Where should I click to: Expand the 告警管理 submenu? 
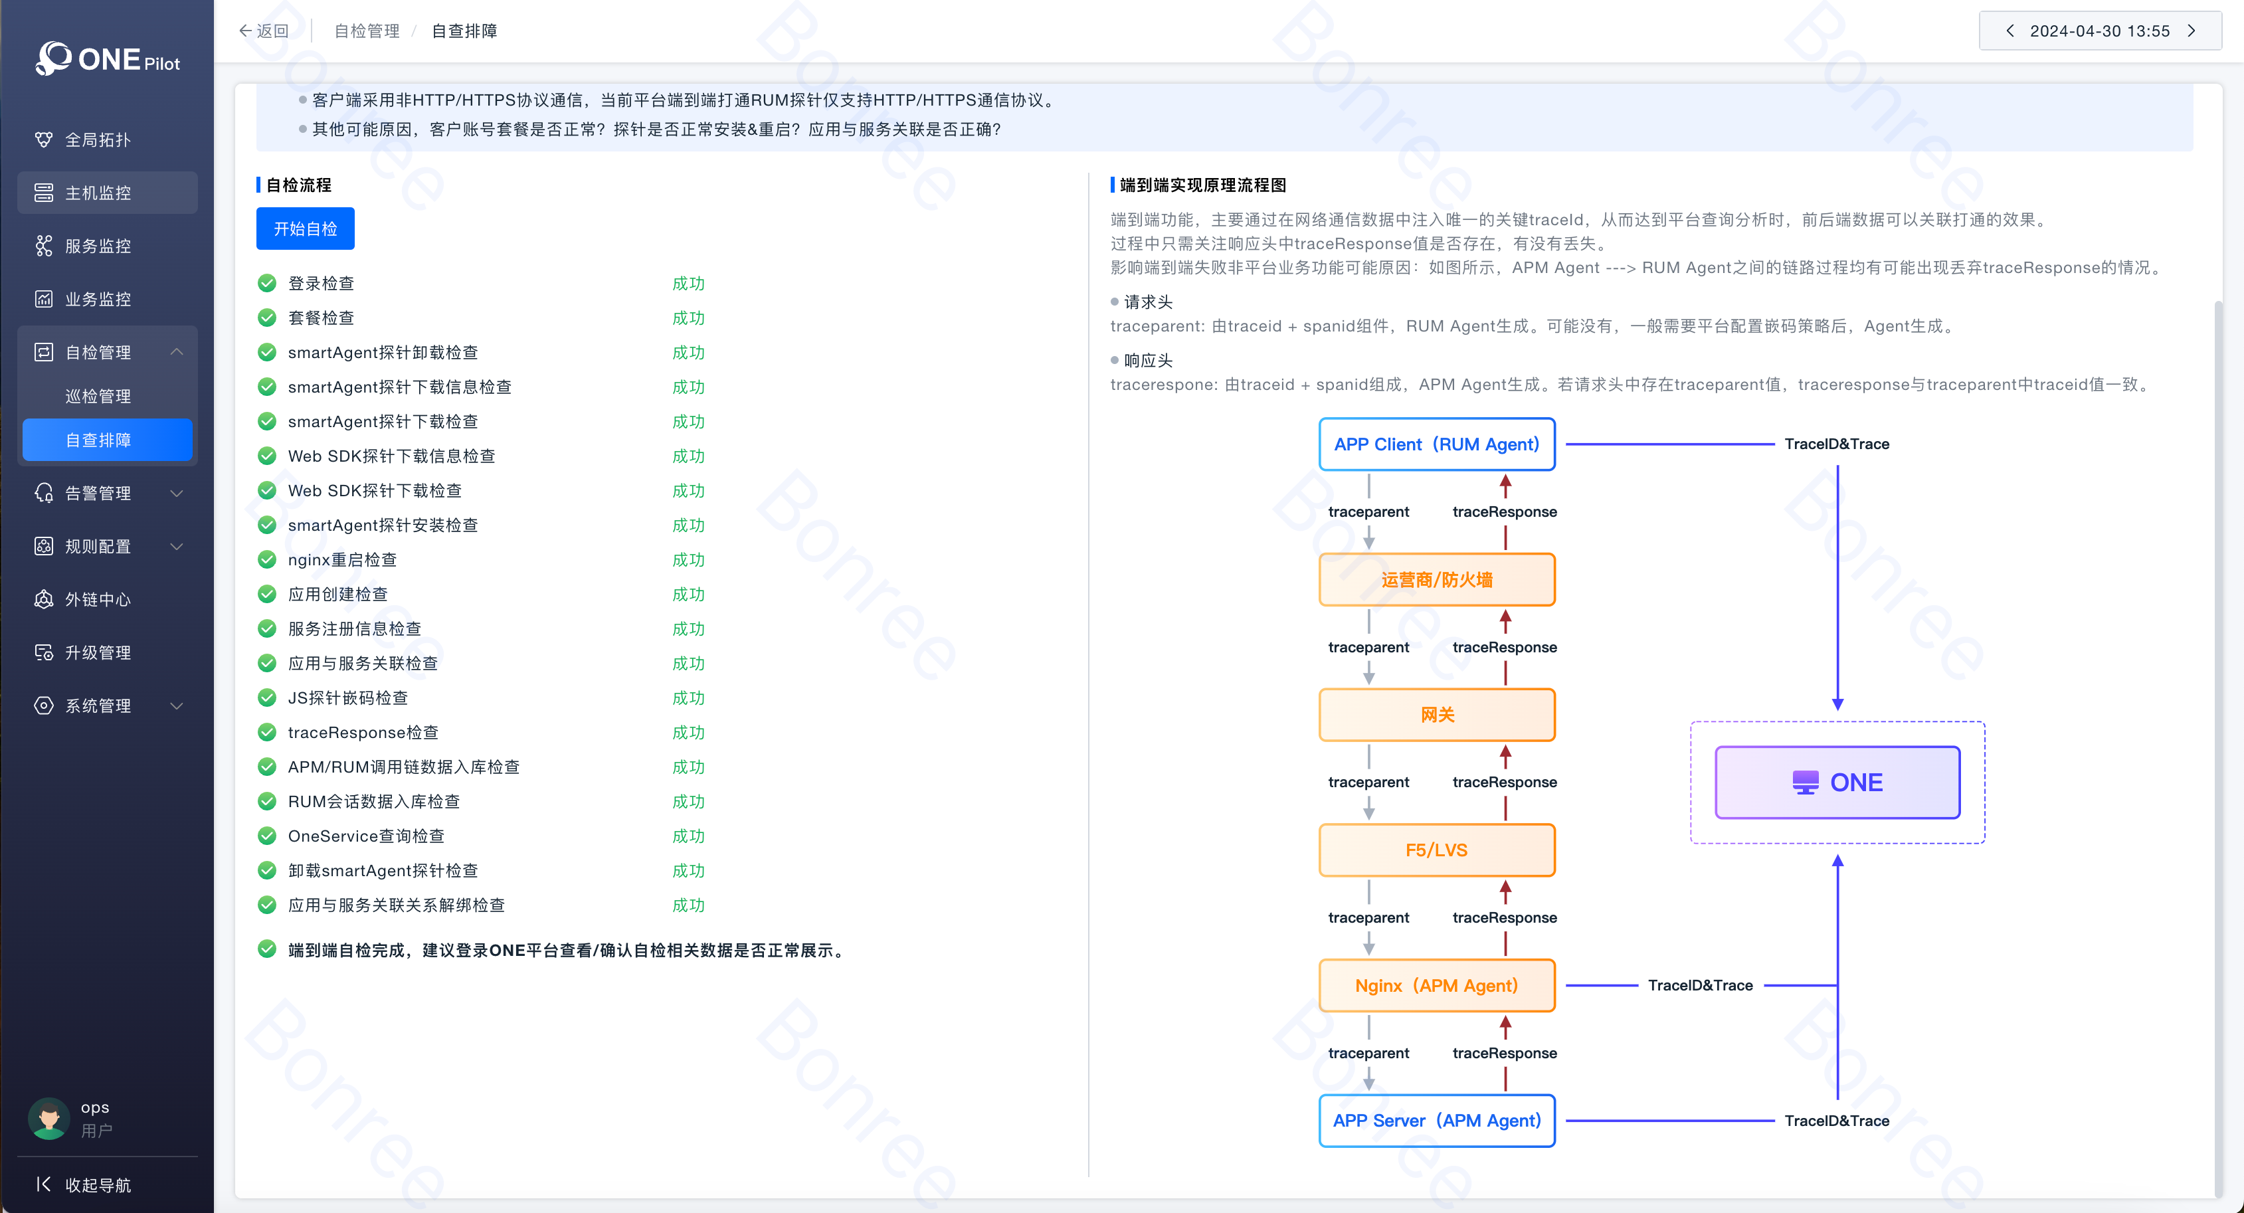177,493
